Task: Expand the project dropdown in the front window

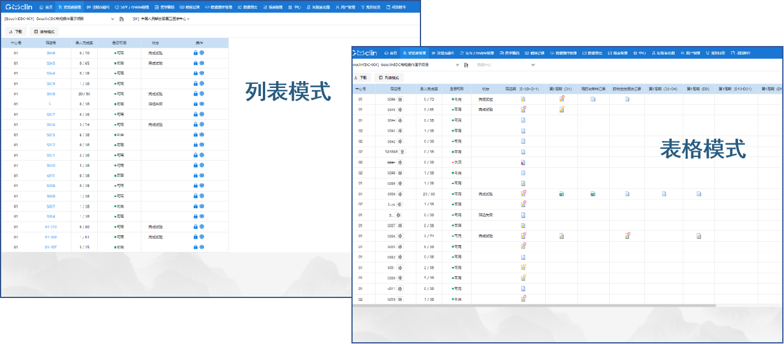Action: pos(457,65)
